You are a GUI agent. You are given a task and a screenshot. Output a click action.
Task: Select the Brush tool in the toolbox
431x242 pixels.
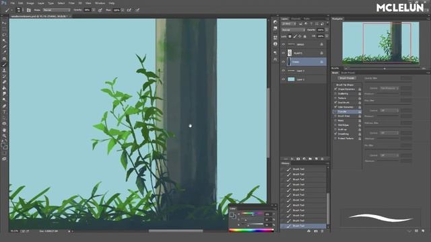coord(4,65)
